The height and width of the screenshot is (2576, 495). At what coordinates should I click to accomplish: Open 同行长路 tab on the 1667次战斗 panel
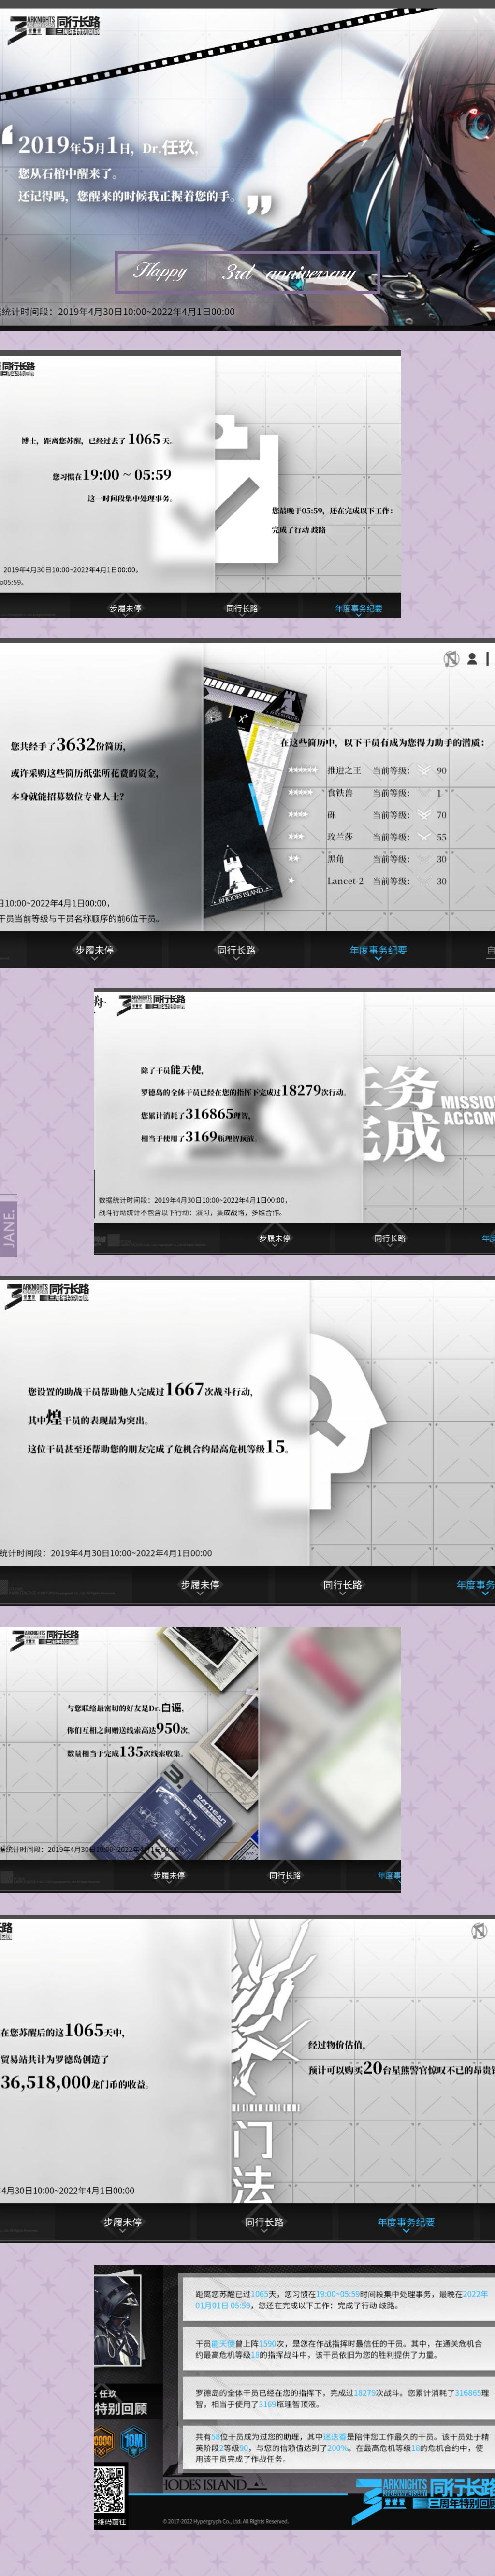(342, 1584)
